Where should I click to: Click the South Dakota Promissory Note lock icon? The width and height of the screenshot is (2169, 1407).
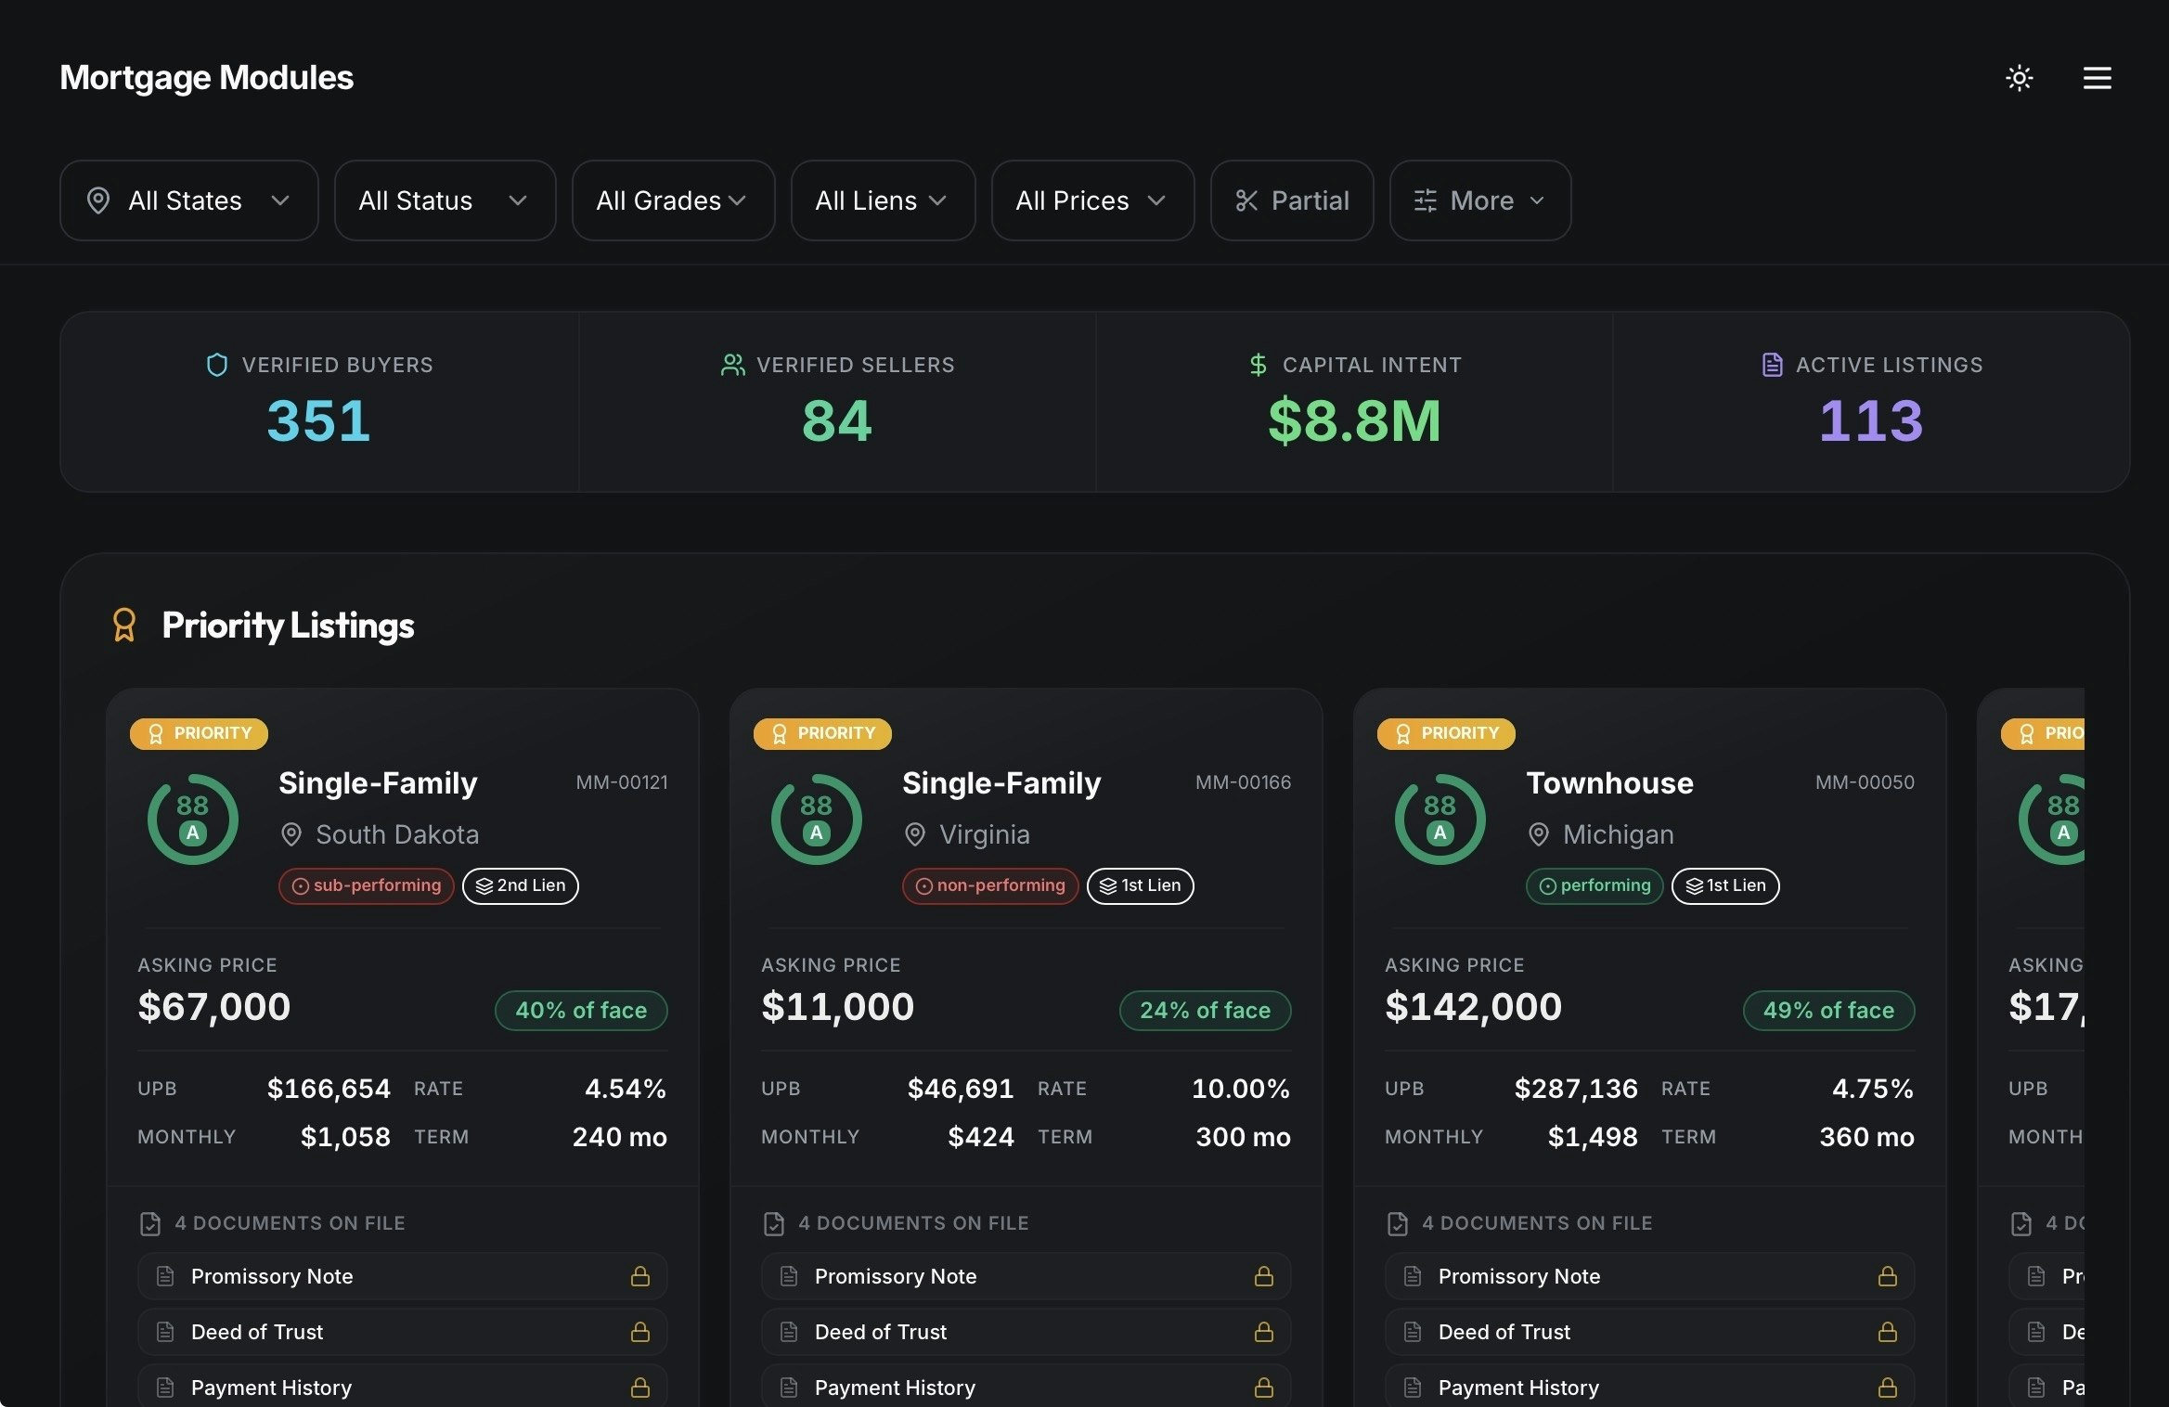[x=639, y=1276]
